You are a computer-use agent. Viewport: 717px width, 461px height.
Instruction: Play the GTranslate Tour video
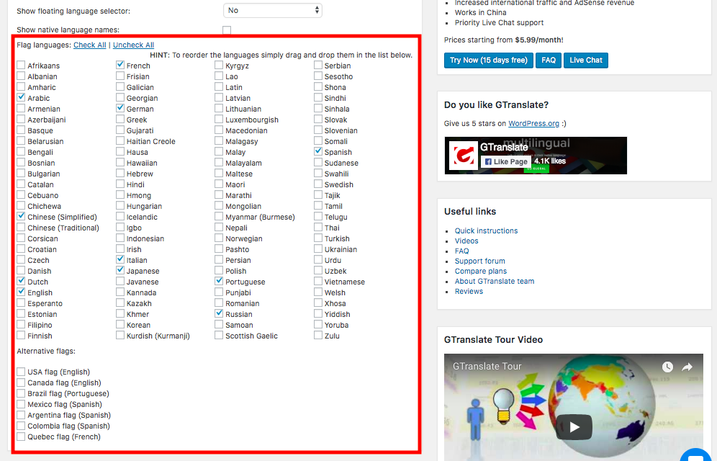pos(574,426)
